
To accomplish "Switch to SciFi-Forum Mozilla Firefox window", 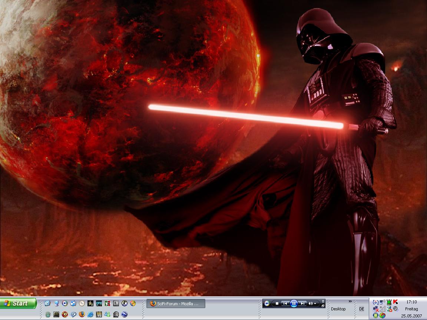I will 176,304.
